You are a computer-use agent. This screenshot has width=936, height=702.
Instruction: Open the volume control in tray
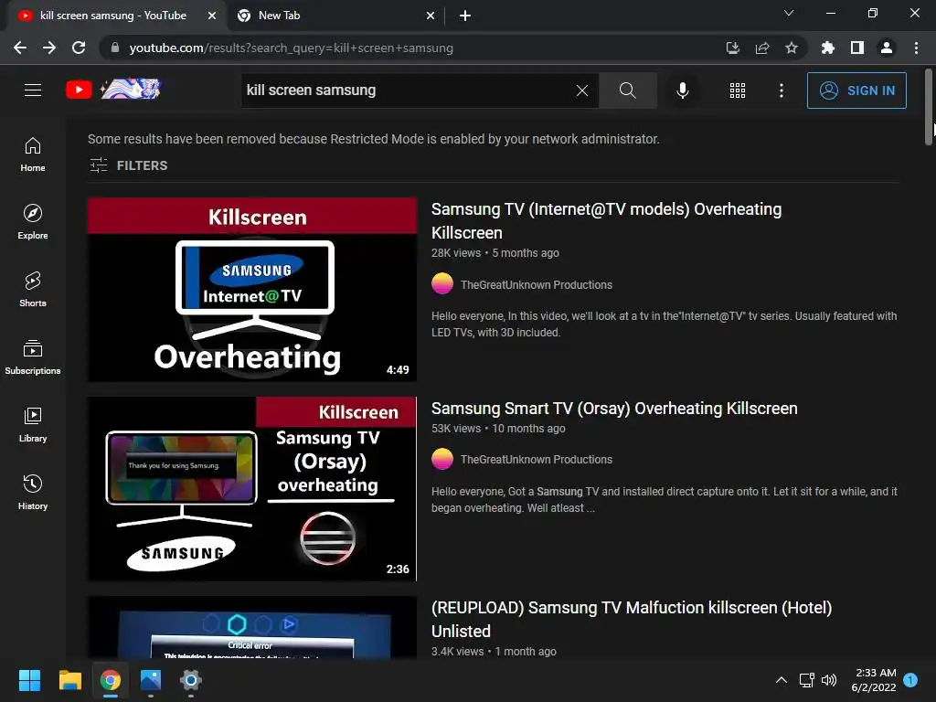[829, 680]
